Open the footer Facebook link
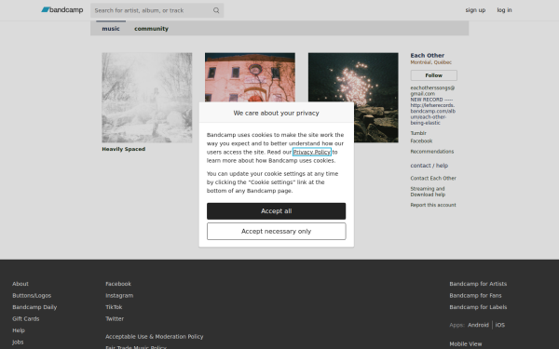Screen dimensions: 559x349 (118, 284)
